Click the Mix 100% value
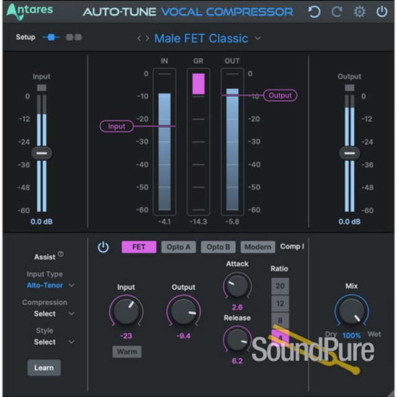The image size is (397, 397). tap(352, 336)
